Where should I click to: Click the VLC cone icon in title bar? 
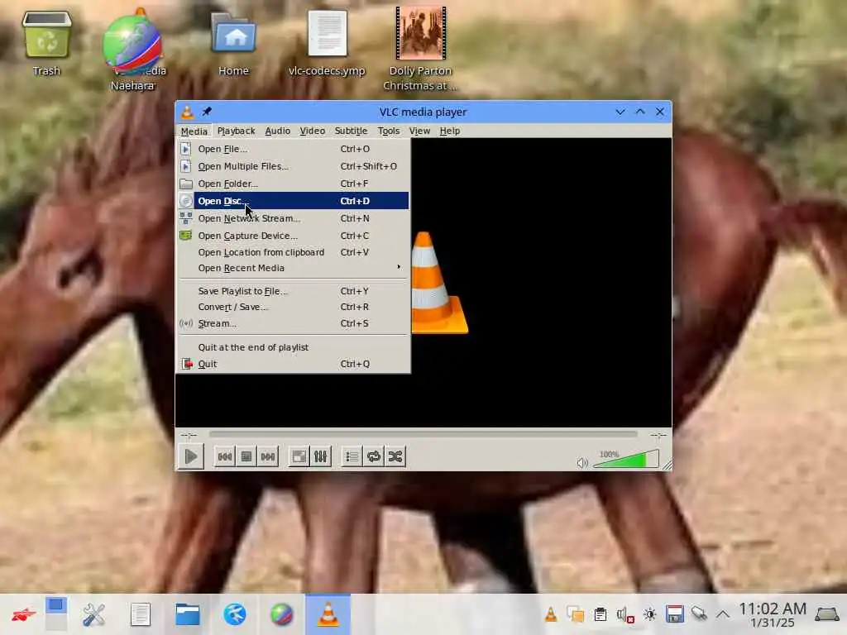(188, 112)
